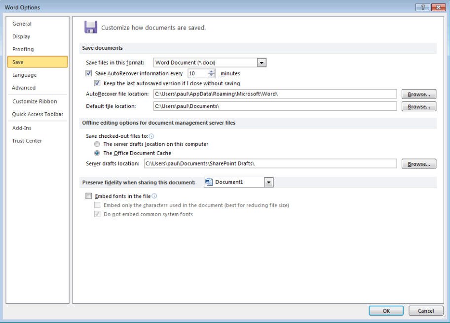
Task: Open the Display options category
Action: (x=37, y=36)
